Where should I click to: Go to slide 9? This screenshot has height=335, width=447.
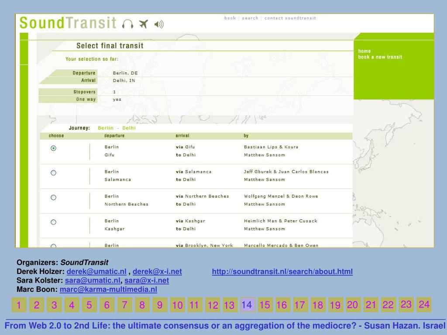point(160,305)
